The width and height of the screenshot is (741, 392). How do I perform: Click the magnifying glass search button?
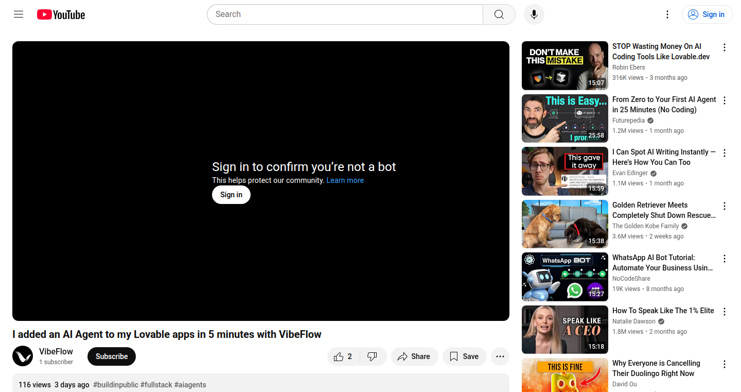[x=499, y=14]
